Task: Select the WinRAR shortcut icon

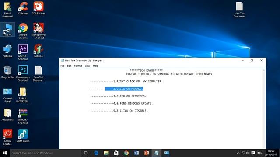Action: [23, 116]
